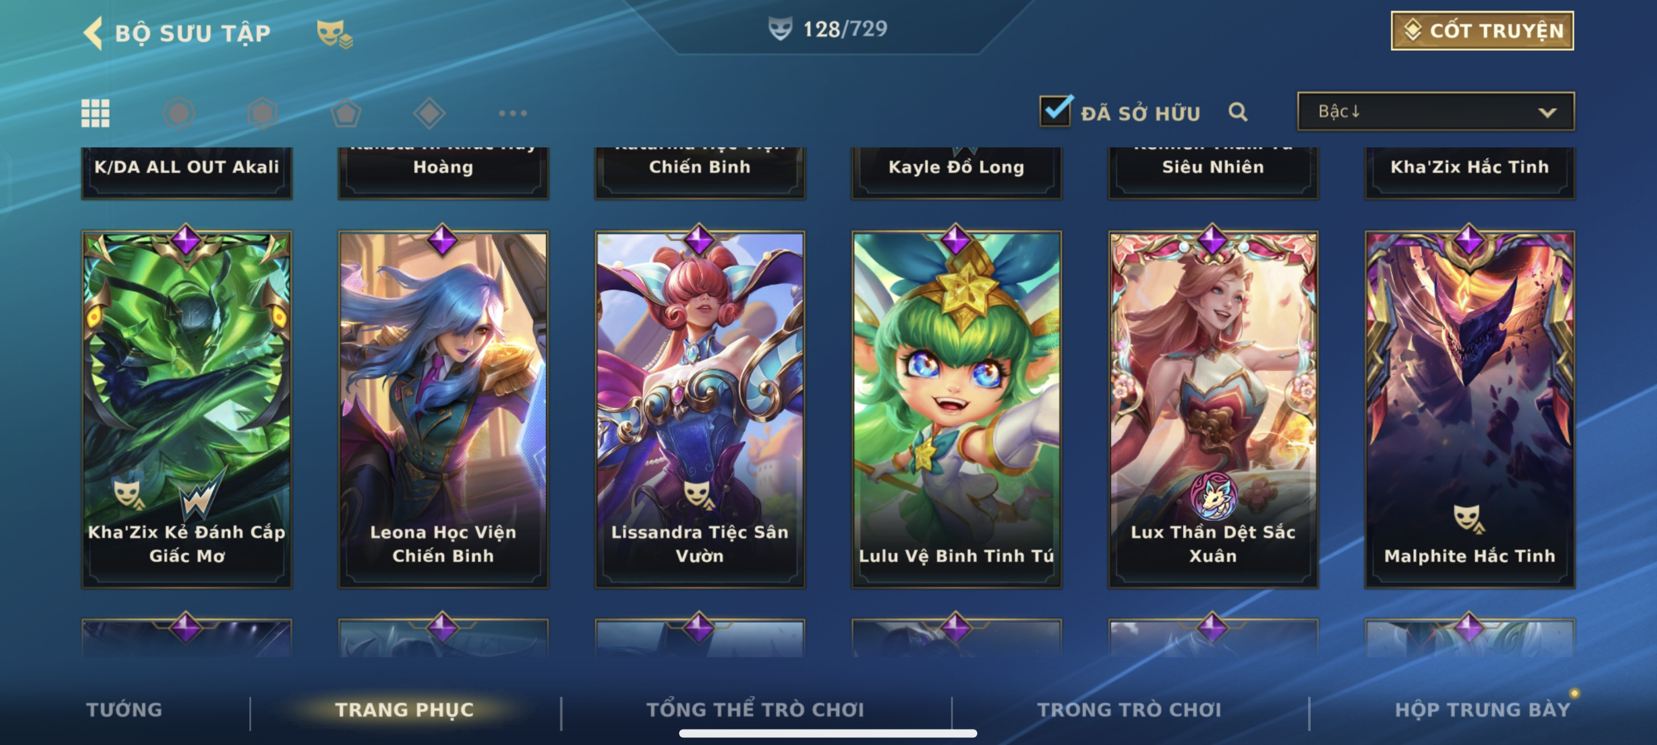This screenshot has height=745, width=1657.
Task: Click the Bậc dropdown chevron arrow
Action: (1547, 112)
